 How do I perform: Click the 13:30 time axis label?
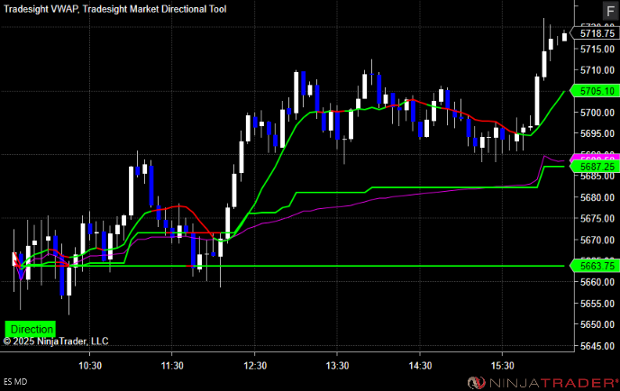click(337, 366)
